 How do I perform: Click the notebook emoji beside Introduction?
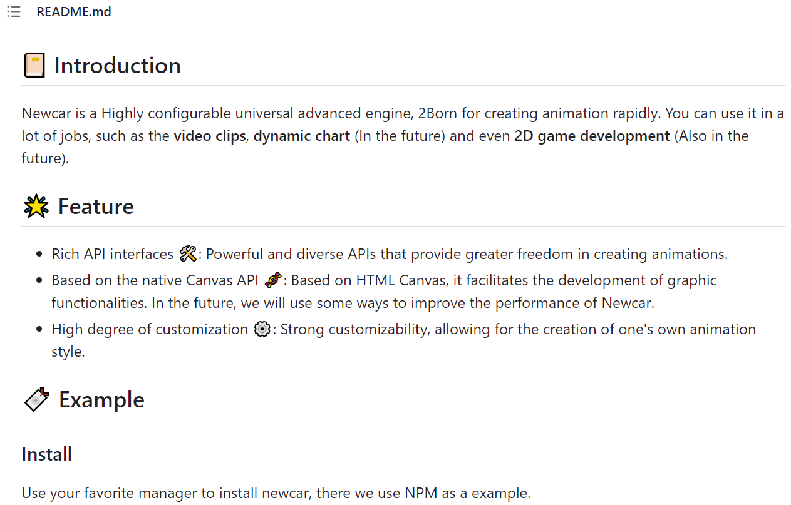click(34, 66)
